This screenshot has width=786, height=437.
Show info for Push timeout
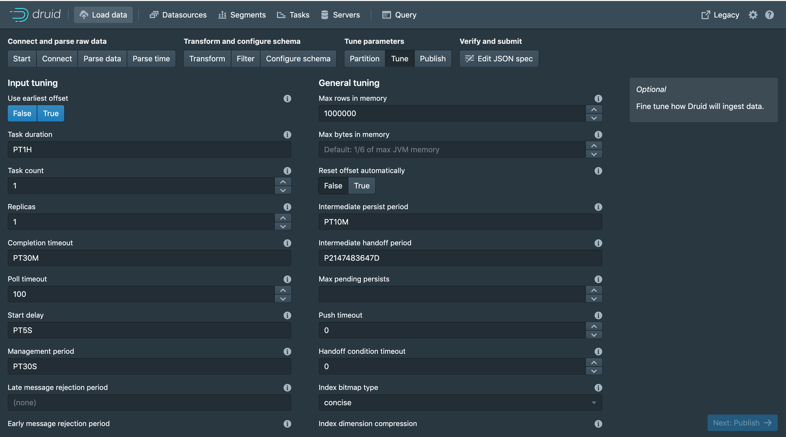pos(598,315)
